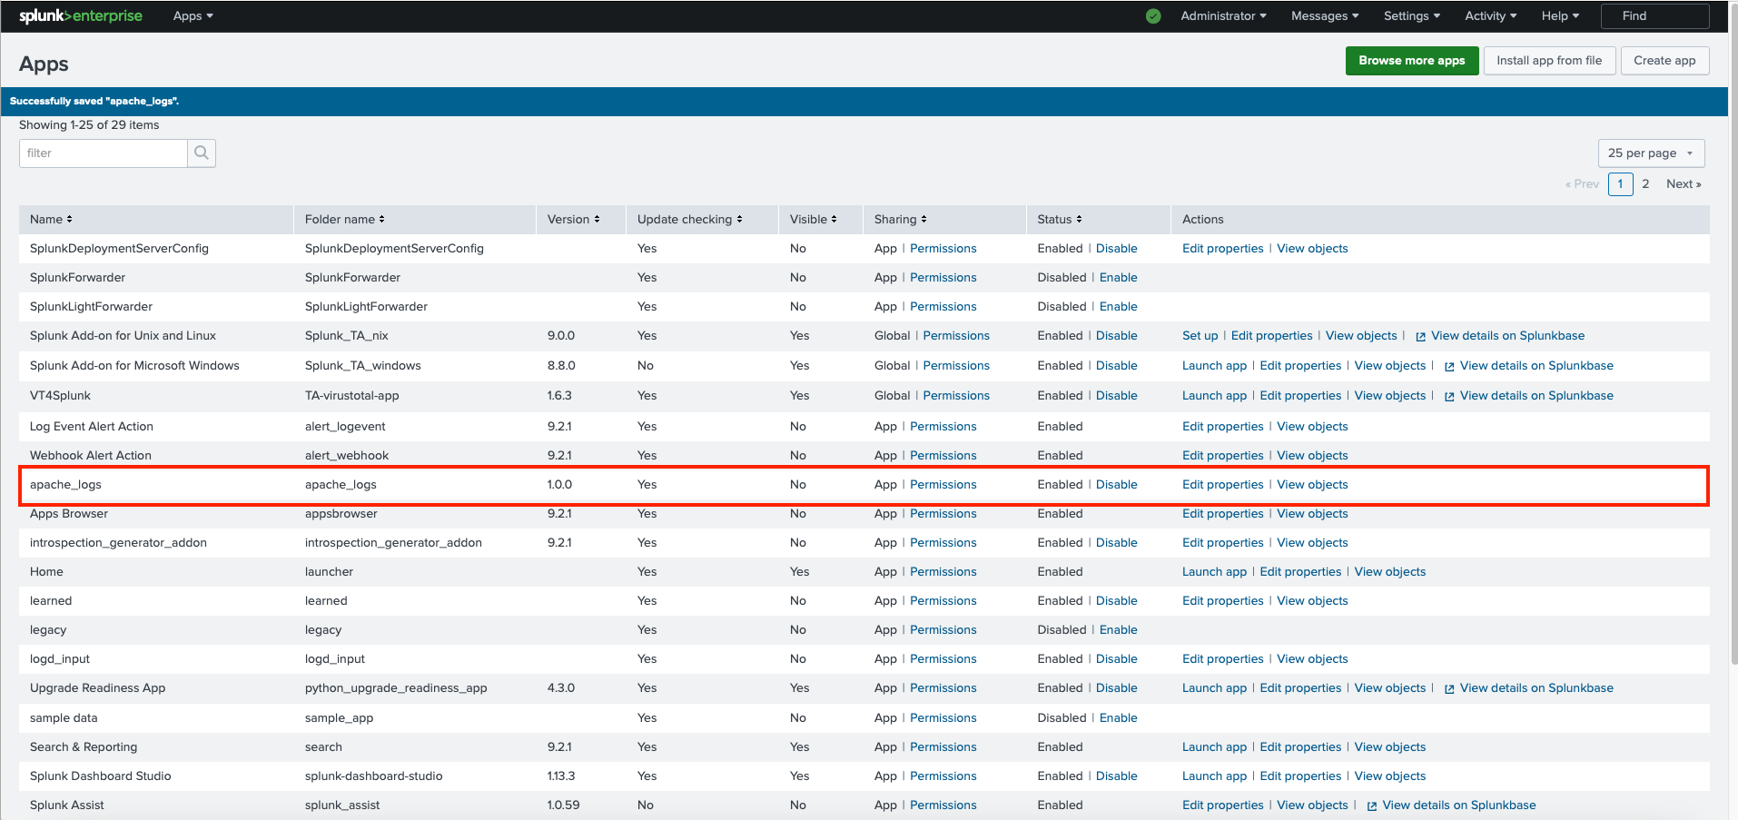This screenshot has height=820, width=1738.
Task: Sort table by Folder name column
Action: pos(345,219)
